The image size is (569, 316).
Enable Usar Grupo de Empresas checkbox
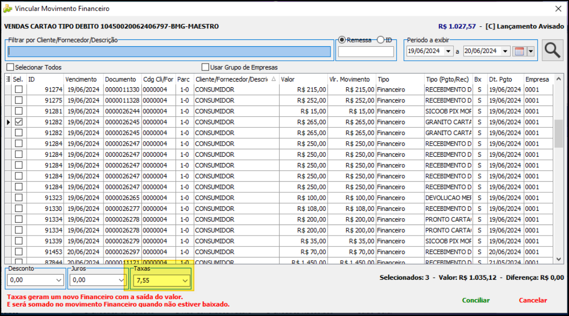click(x=205, y=67)
